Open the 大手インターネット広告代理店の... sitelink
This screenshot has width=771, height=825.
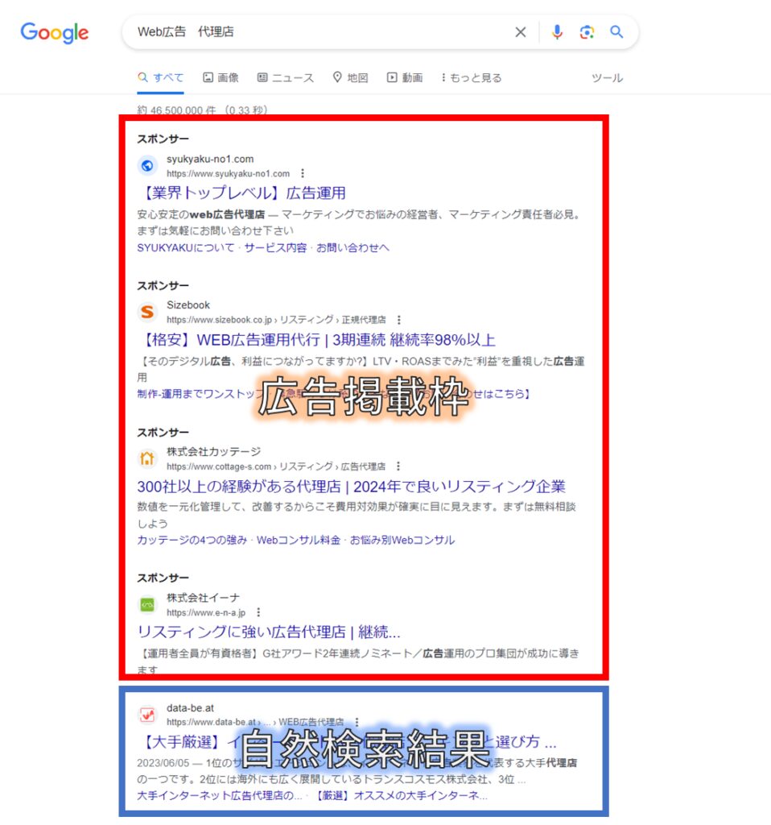(x=220, y=795)
